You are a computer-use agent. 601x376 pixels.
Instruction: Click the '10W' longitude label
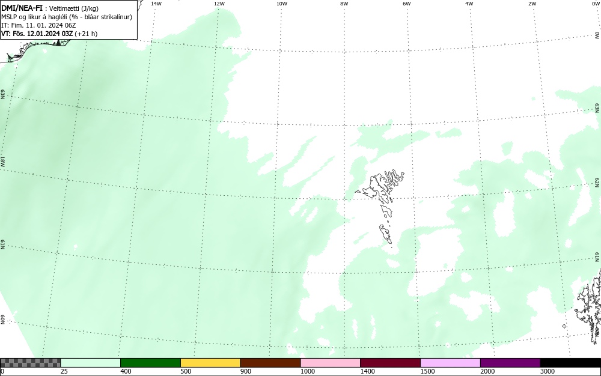(282, 4)
